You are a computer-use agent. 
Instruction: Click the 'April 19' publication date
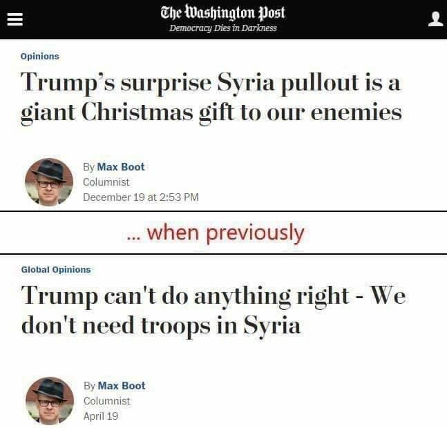tap(101, 416)
